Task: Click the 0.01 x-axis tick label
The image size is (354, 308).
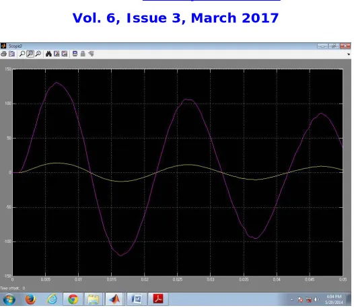Action: [78, 280]
